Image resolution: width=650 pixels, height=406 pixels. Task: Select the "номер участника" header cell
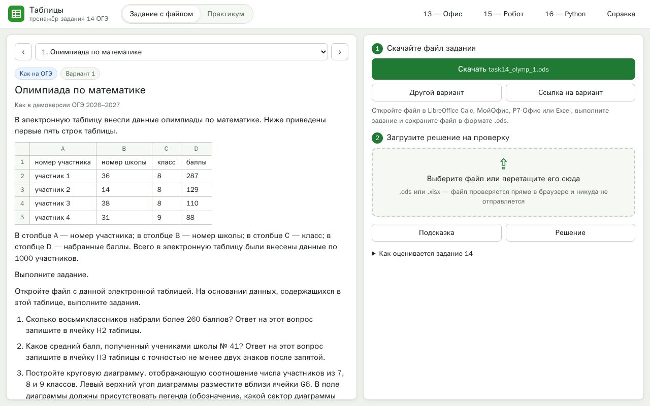click(63, 162)
